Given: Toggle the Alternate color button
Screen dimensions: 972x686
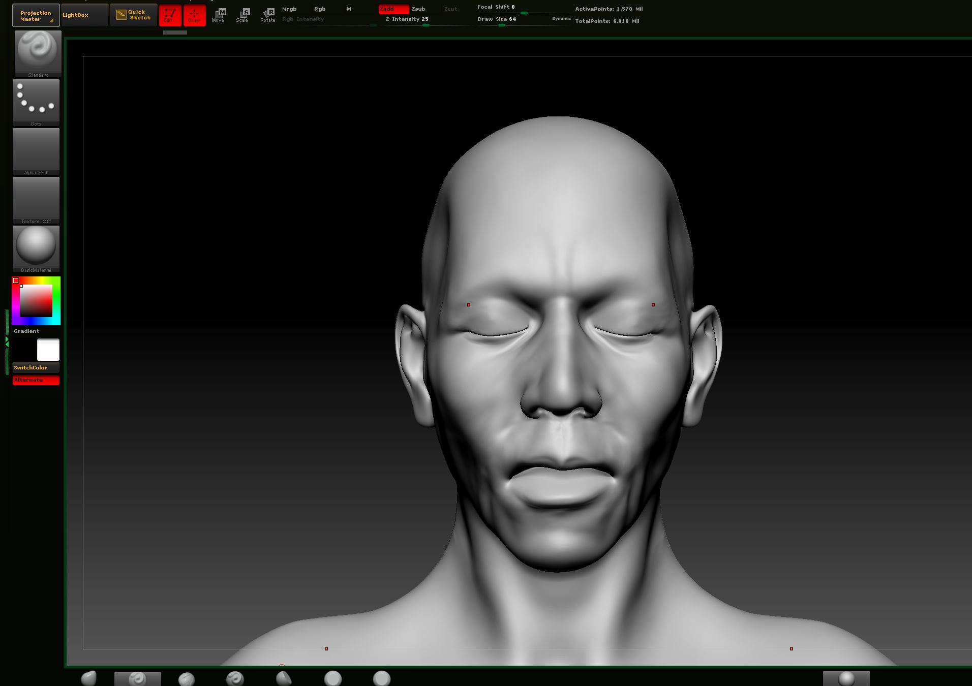Looking at the screenshot, I should 36,380.
